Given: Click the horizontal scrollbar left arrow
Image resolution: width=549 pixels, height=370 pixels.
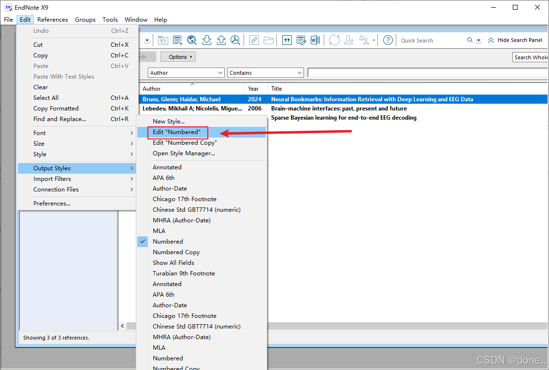Looking at the screenshot, I should pyautogui.click(x=123, y=326).
